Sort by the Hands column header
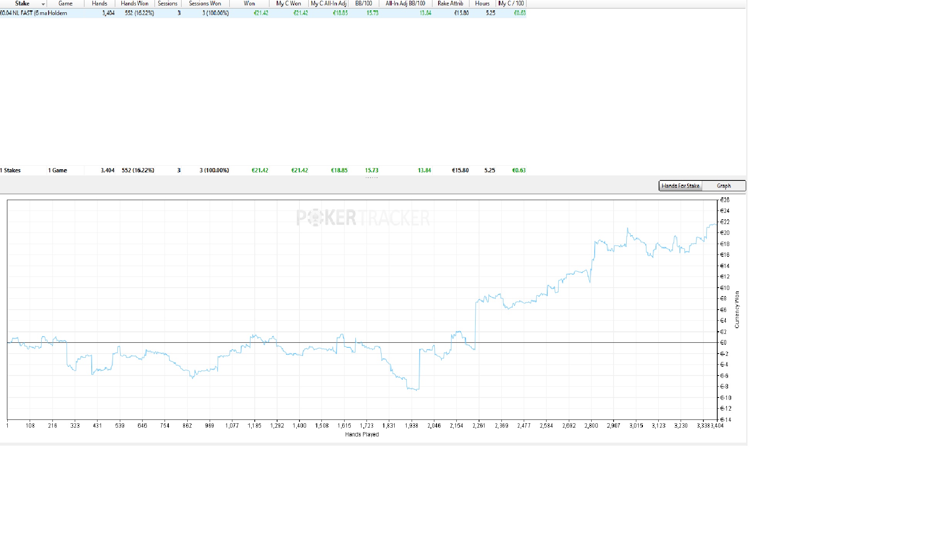Image resolution: width=935 pixels, height=539 pixels. 99,3
